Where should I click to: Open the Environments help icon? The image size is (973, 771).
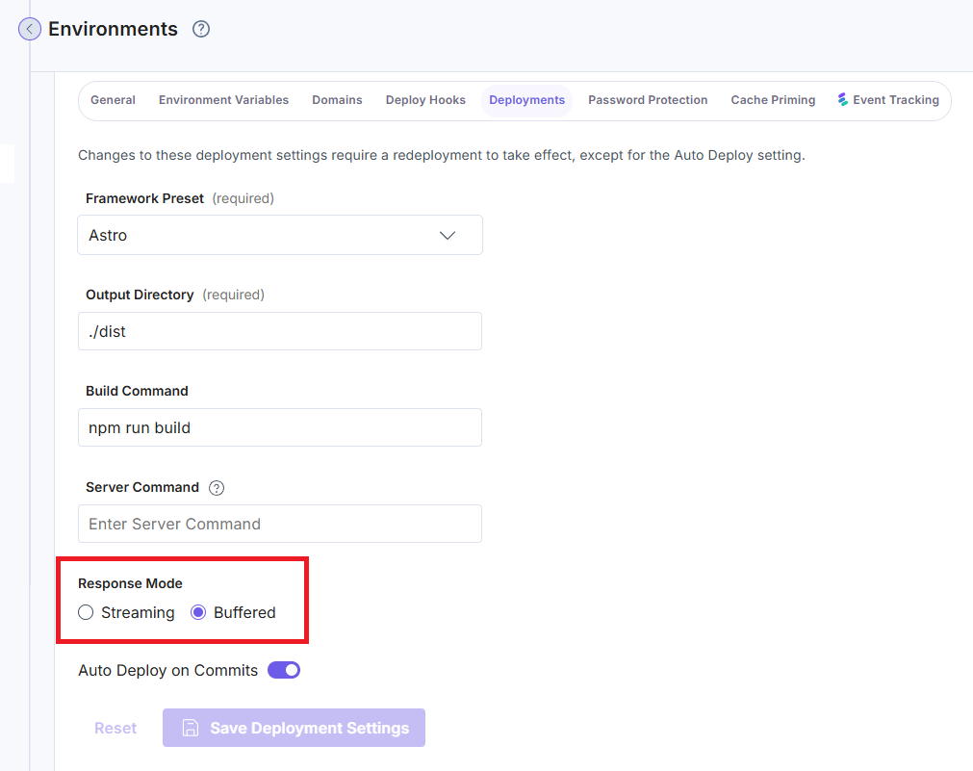coord(201,29)
